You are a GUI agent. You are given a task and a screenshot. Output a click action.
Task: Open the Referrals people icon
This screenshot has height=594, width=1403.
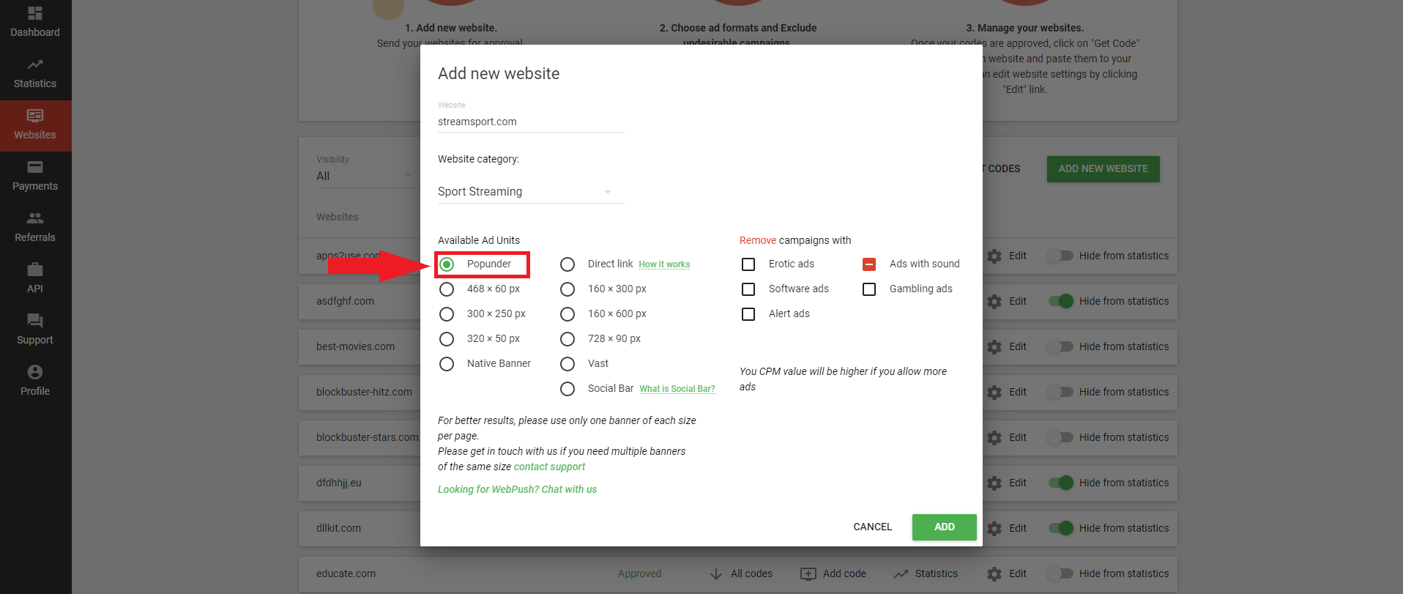(35, 218)
